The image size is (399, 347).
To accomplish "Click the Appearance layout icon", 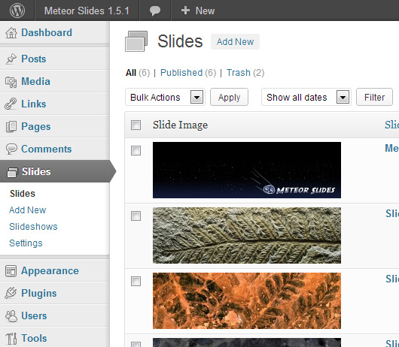I will (x=11, y=271).
